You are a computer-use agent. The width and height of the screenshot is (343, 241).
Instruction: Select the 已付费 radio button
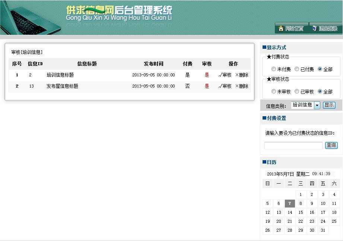(297, 69)
